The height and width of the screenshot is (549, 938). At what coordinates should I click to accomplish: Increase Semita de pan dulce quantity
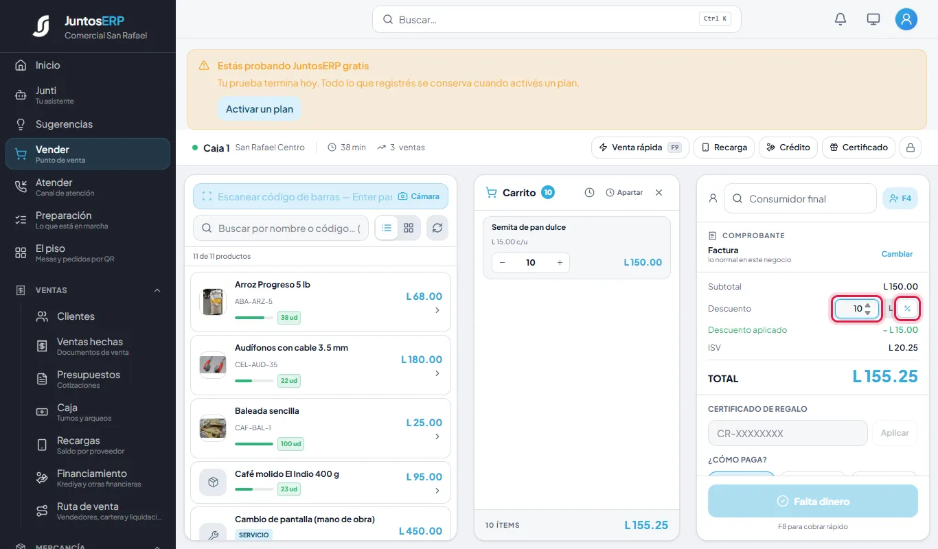[x=560, y=263]
